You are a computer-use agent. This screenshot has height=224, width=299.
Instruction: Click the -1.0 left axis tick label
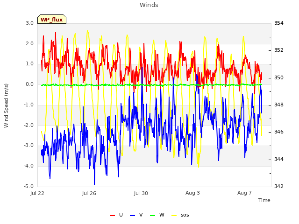(x=29, y=105)
